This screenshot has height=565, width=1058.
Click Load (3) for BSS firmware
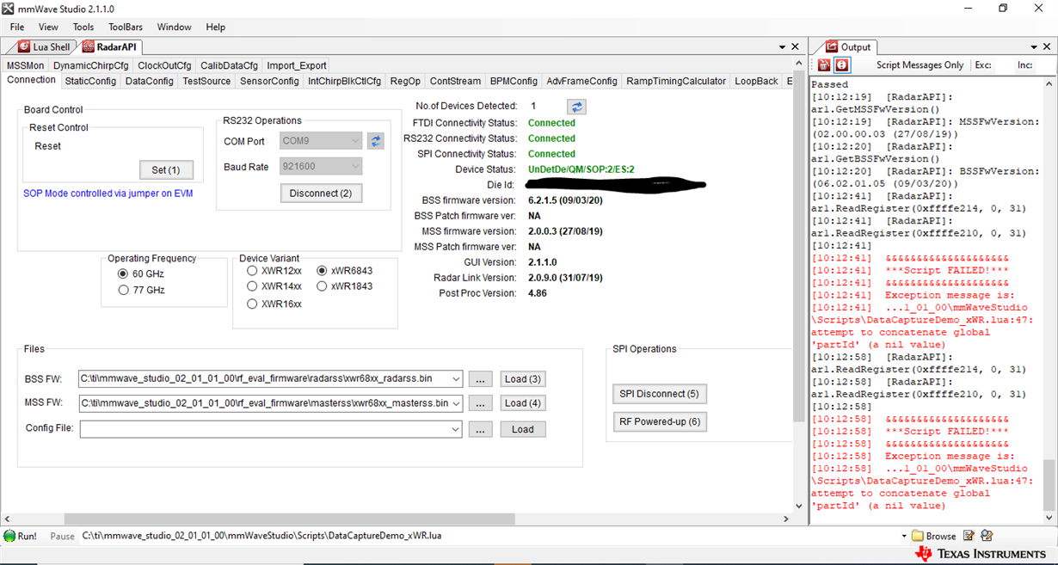coord(523,379)
